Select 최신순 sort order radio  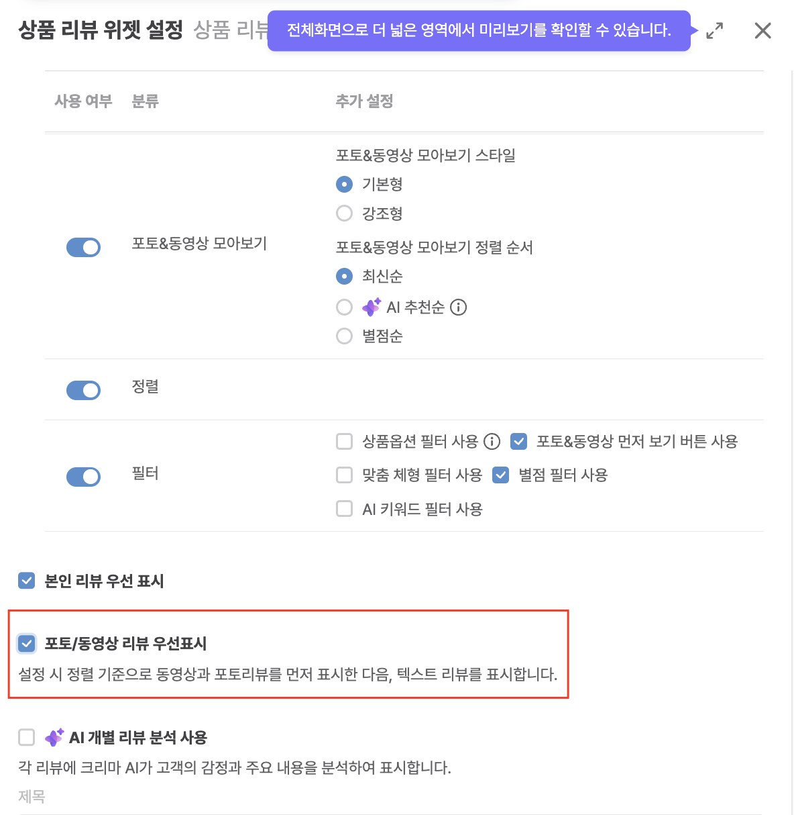pyautogui.click(x=344, y=276)
